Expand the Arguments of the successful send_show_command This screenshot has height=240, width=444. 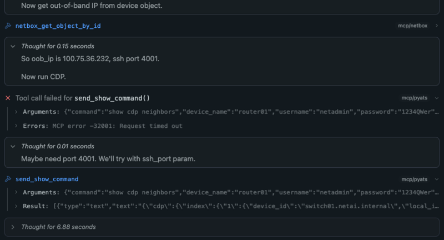pyautogui.click(x=16, y=192)
